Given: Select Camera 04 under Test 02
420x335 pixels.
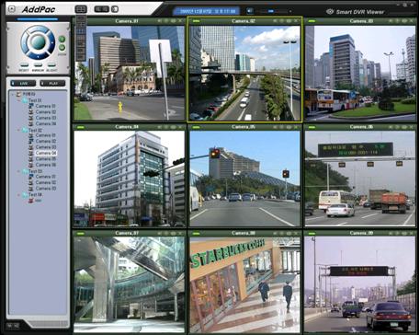Looking at the screenshot, I should (x=46, y=153).
